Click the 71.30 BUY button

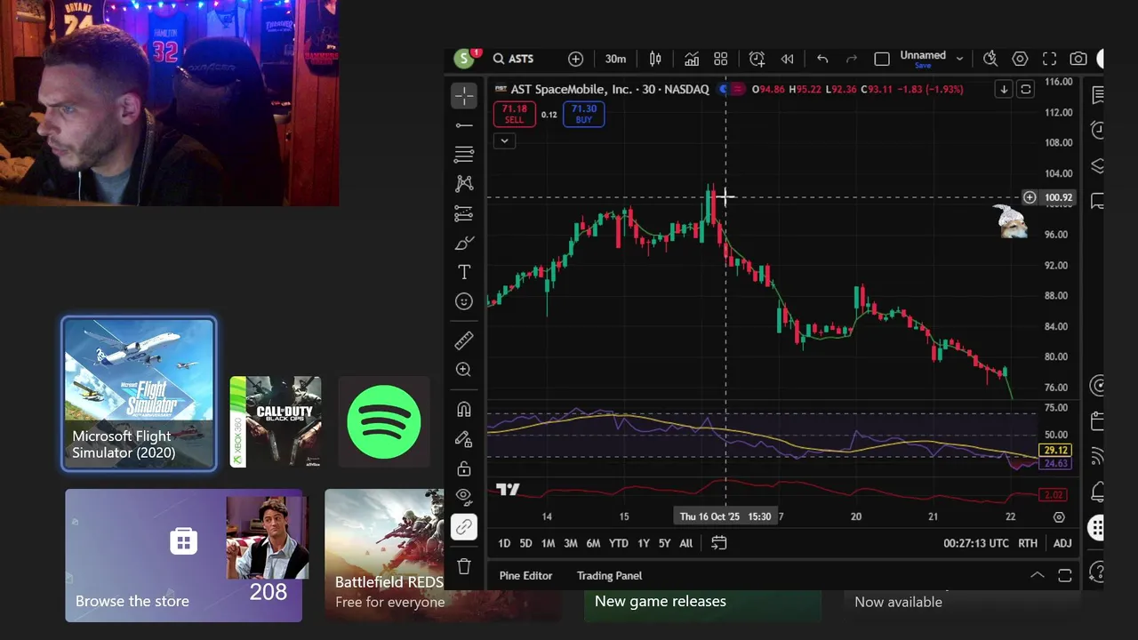pyautogui.click(x=583, y=114)
